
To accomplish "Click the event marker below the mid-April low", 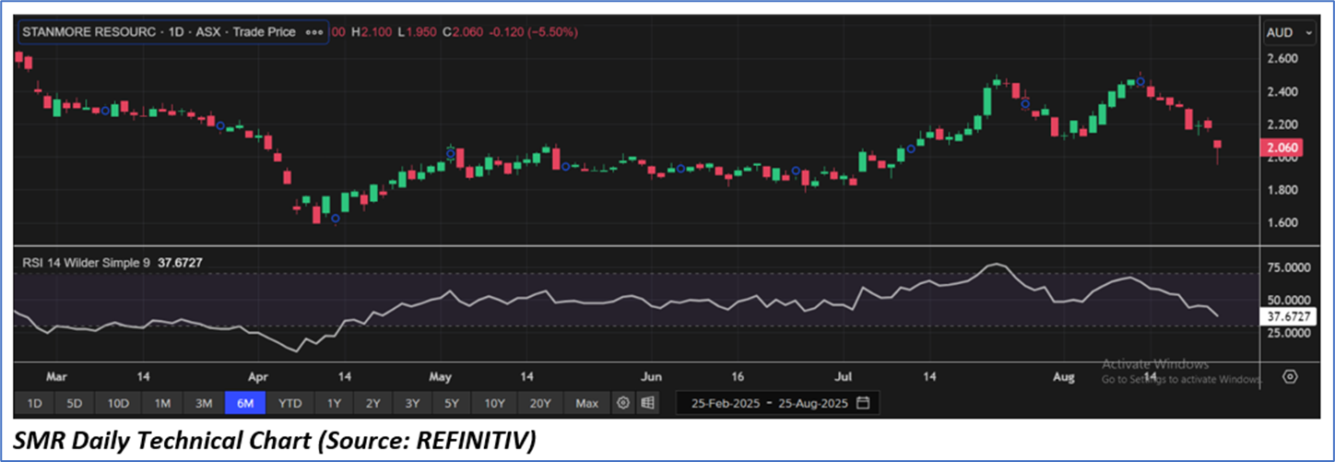I will click(336, 219).
